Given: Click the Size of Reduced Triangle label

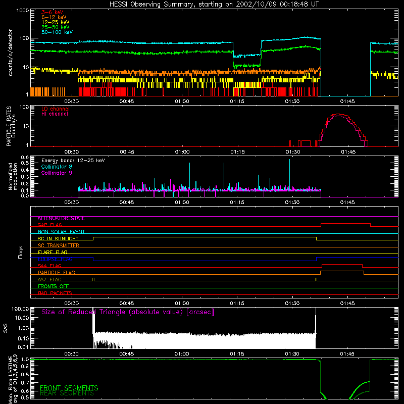Looking at the screenshot, I should [x=128, y=312].
